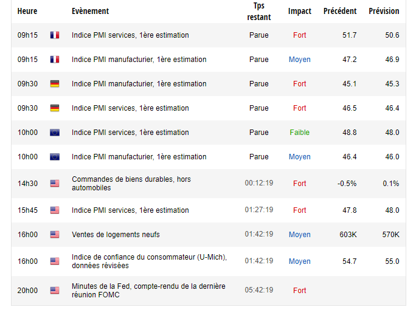Image resolution: width=416 pixels, height=318 pixels.
Task: Click the 05:42:19 remaining time countdown
Action: tap(259, 290)
